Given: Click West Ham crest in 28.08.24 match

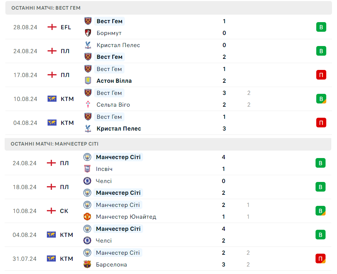Looking at the screenshot, I should (x=88, y=21).
